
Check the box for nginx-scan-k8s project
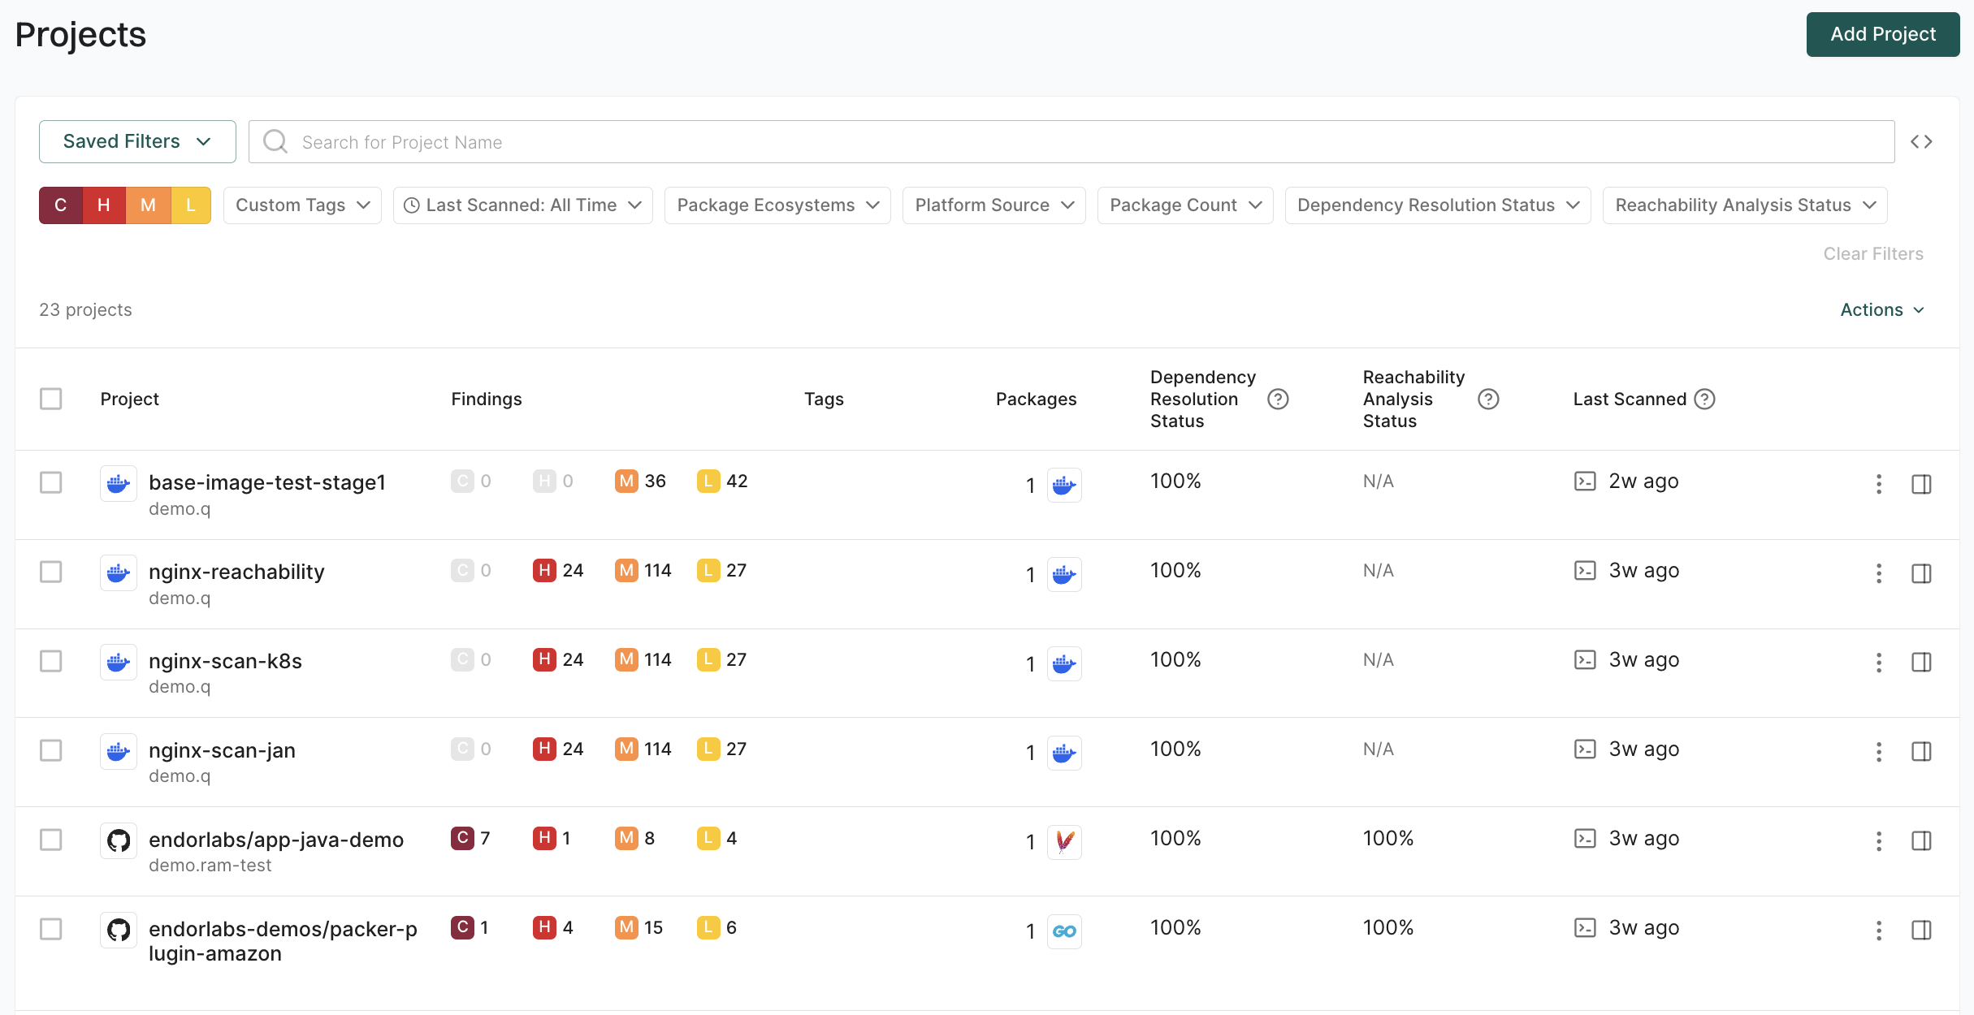click(x=51, y=661)
